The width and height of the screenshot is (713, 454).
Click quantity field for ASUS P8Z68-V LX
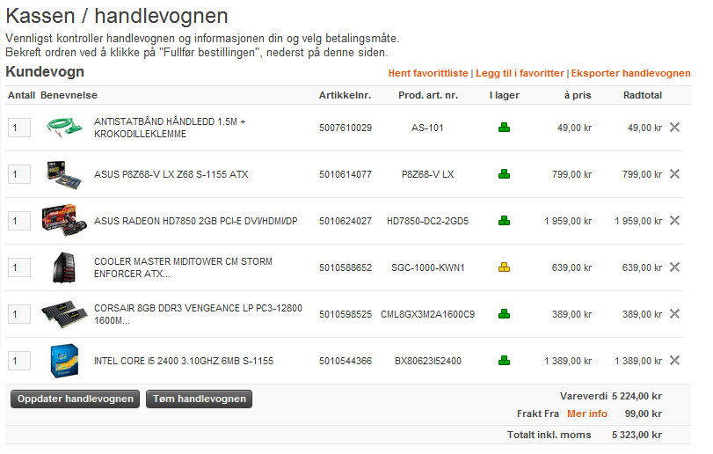tap(19, 174)
